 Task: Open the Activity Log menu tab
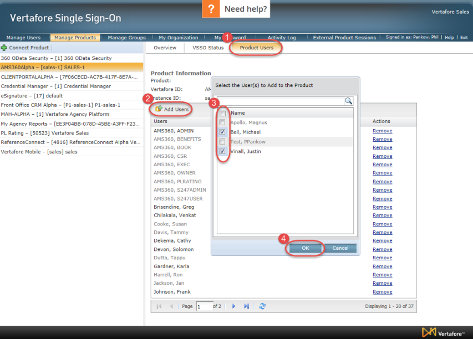[282, 38]
